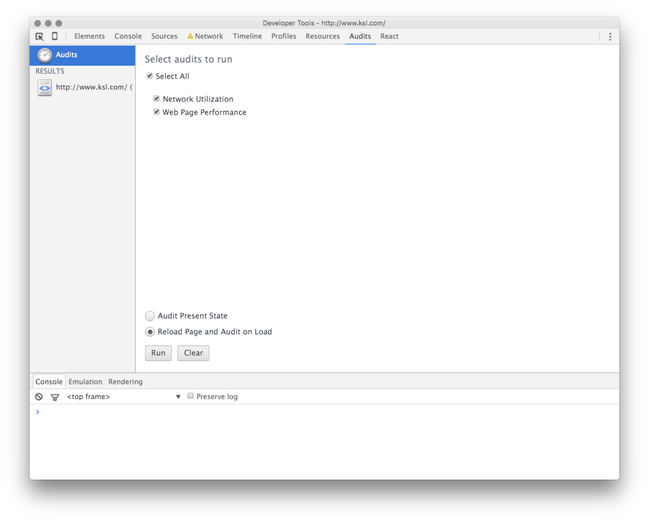Select the Audits sidebar item
Viewport: 649px width, 522px height.
click(83, 55)
